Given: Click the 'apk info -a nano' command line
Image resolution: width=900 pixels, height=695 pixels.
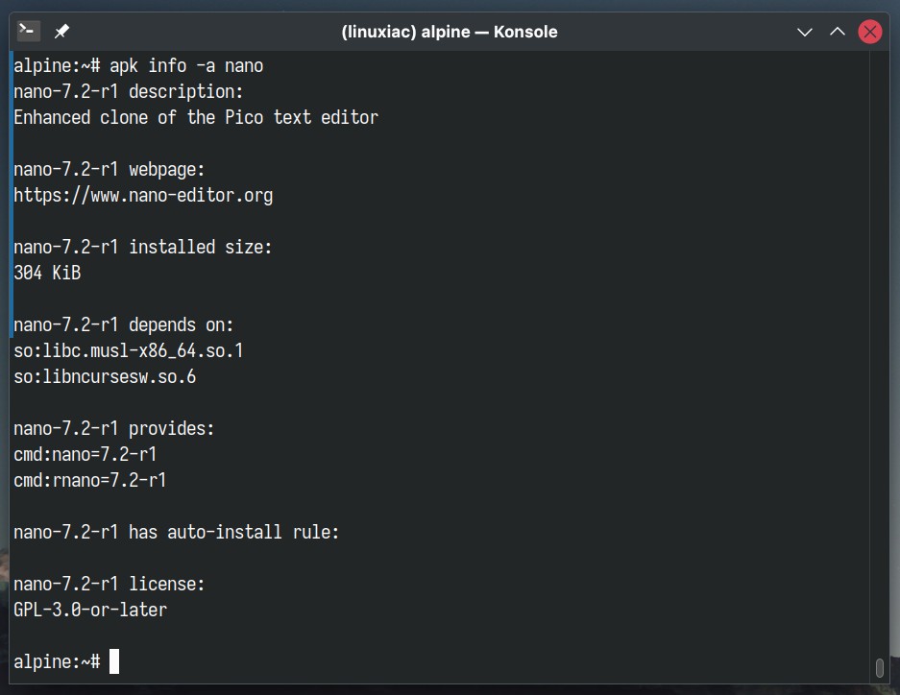Looking at the screenshot, I should pyautogui.click(x=186, y=66).
